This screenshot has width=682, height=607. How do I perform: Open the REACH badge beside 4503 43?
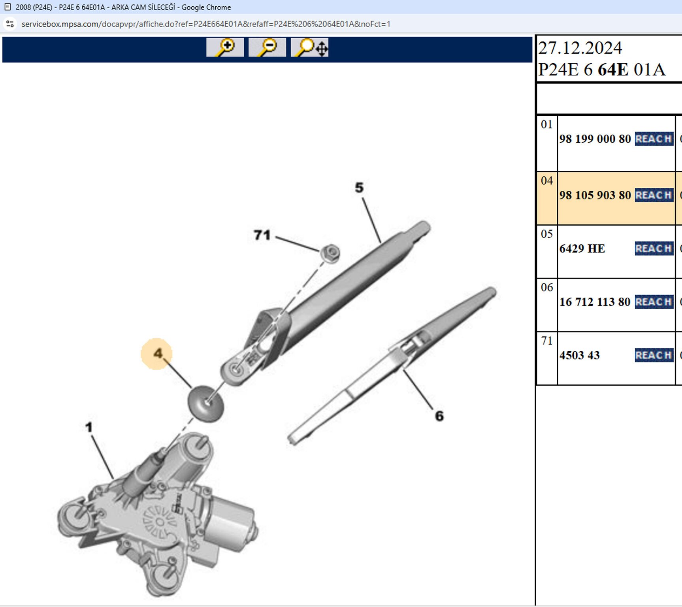pos(654,355)
